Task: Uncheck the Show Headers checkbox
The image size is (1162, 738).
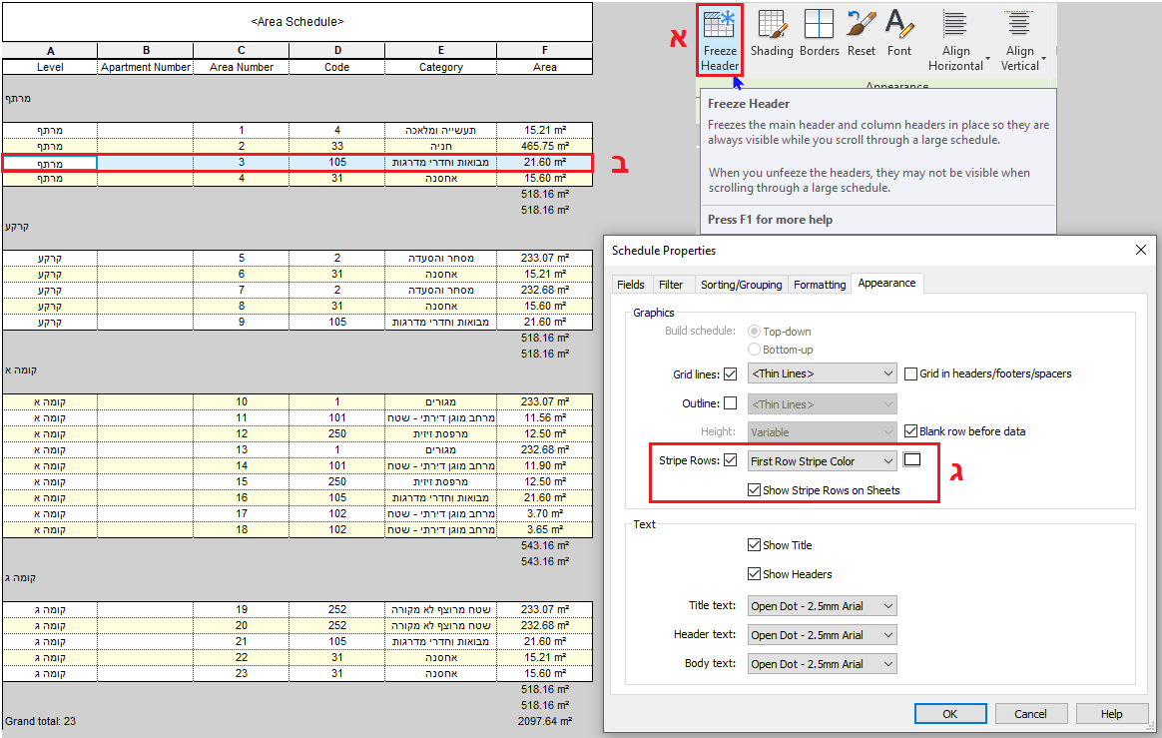Action: pos(756,573)
